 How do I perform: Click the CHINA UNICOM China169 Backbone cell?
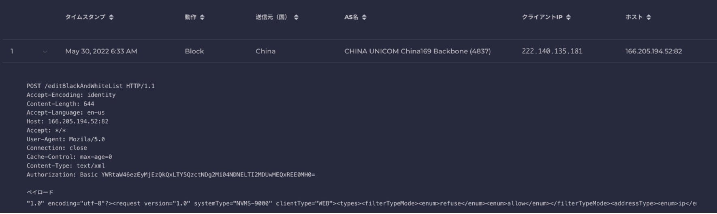[x=417, y=51]
